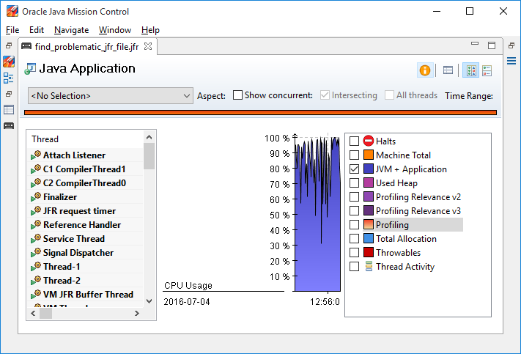This screenshot has width=521, height=354.
Task: Open the No Selection dropdown
Action: point(110,95)
